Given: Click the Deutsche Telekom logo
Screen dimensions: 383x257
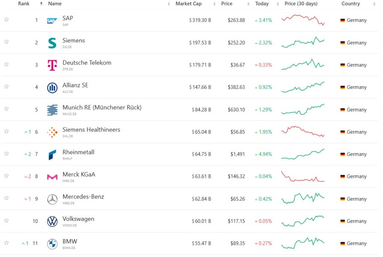Looking at the screenshot, I should click(52, 65).
